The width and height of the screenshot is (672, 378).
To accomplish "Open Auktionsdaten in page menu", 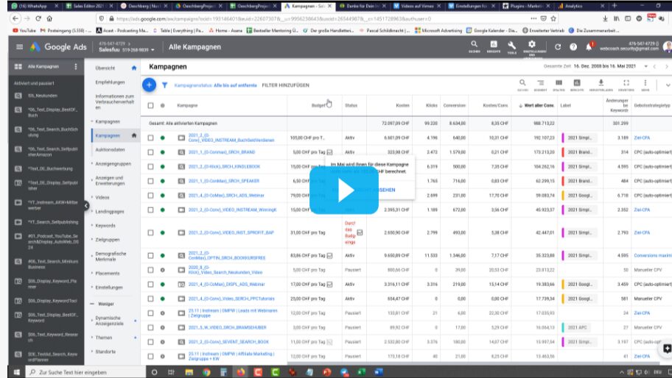I will point(110,150).
